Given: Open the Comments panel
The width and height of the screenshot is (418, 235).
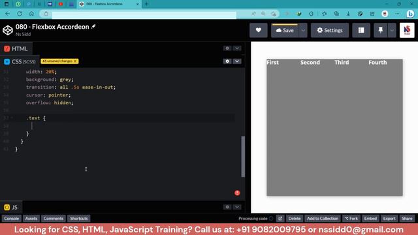Looking at the screenshot, I should point(54,219).
